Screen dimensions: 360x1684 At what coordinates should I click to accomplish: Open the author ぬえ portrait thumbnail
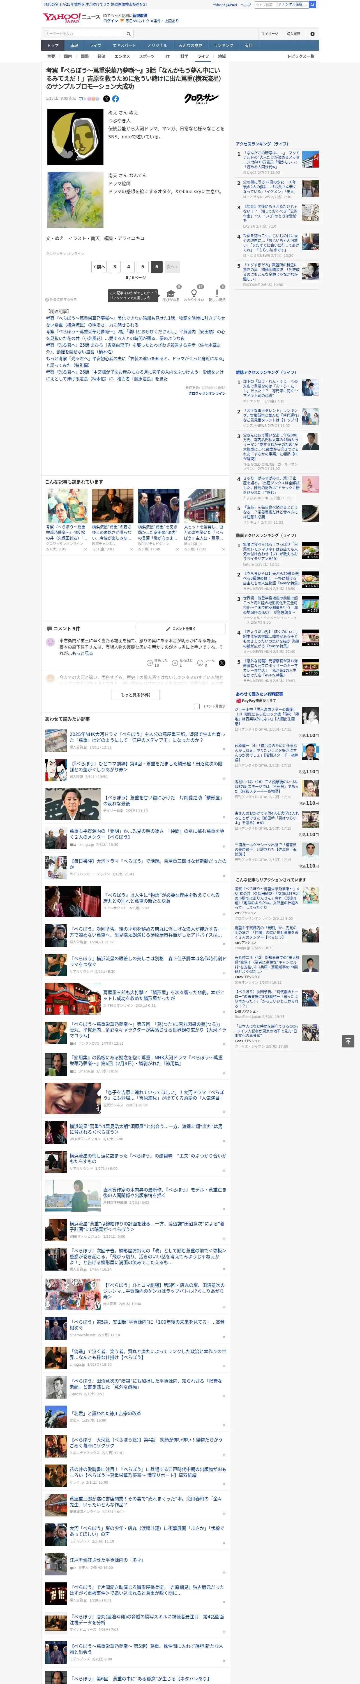pos(75,137)
